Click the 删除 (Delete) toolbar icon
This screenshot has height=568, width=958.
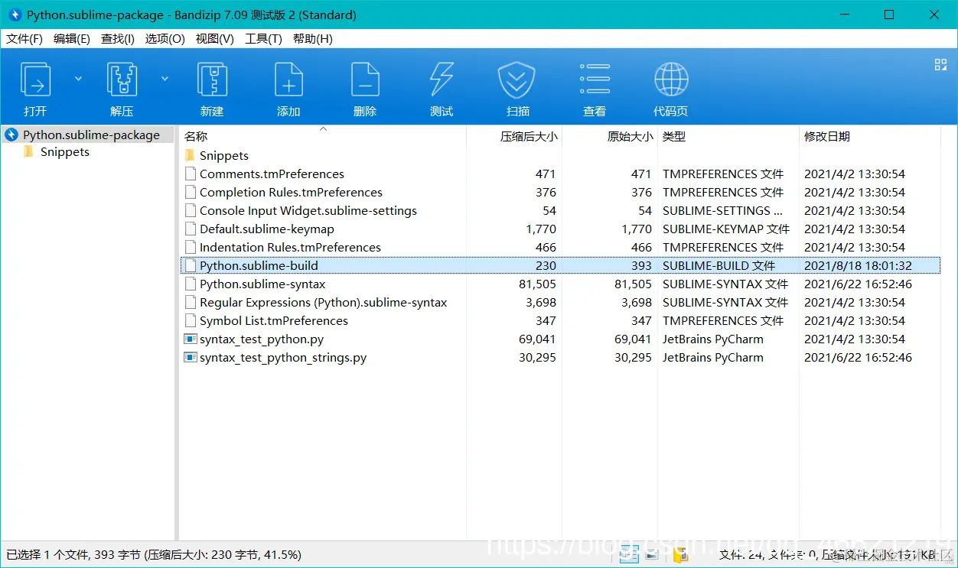pyautogui.click(x=365, y=80)
